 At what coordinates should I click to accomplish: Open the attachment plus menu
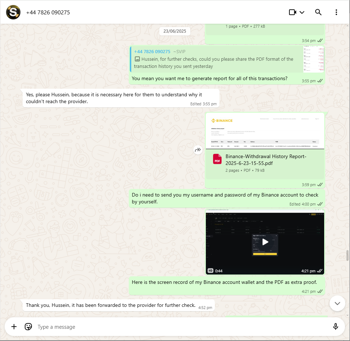(14, 327)
